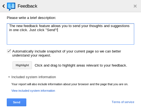Click the Feedback title text
141x109 pixels.
[27, 6]
